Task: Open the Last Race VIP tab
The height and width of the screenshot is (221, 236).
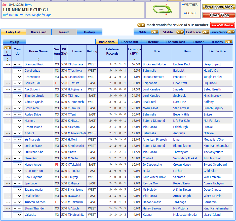Action: (197, 32)
